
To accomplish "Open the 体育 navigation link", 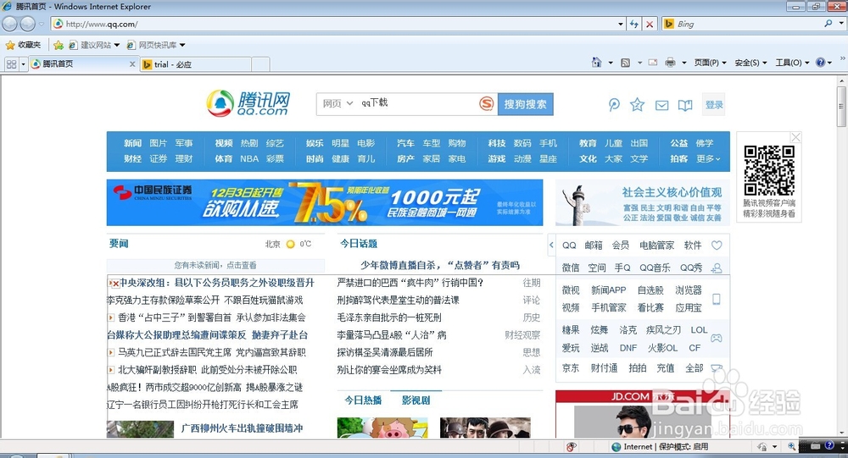I will (x=223, y=159).
